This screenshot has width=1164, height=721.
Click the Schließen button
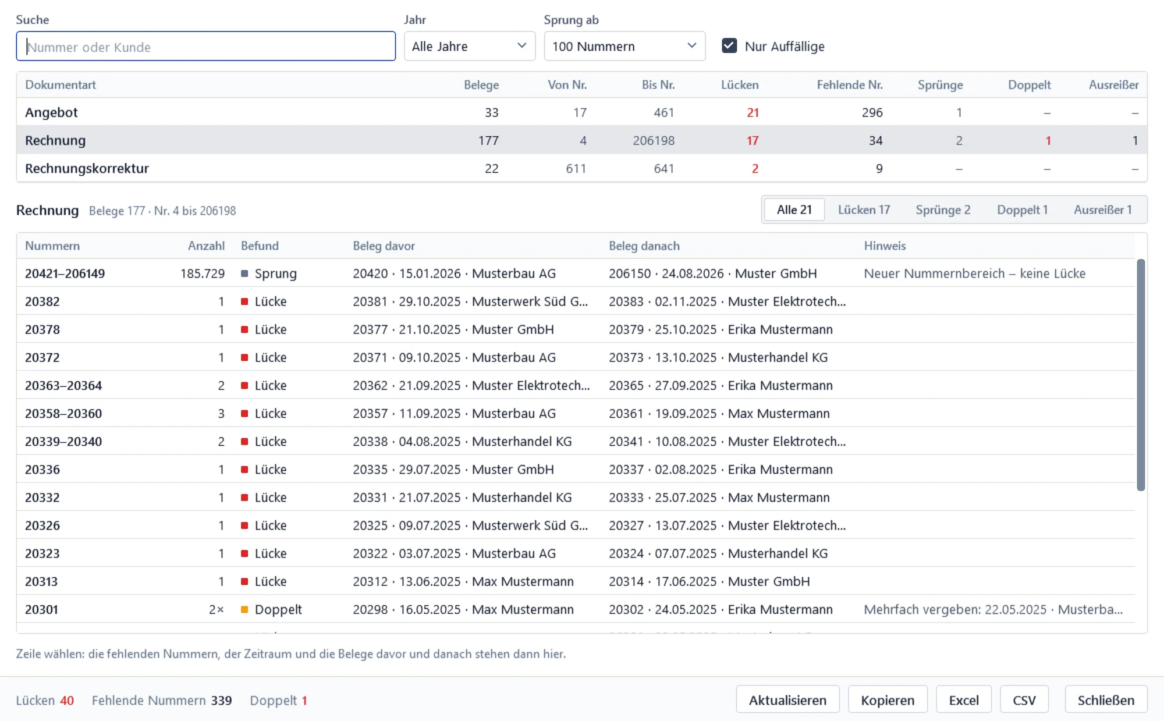tap(1106, 700)
